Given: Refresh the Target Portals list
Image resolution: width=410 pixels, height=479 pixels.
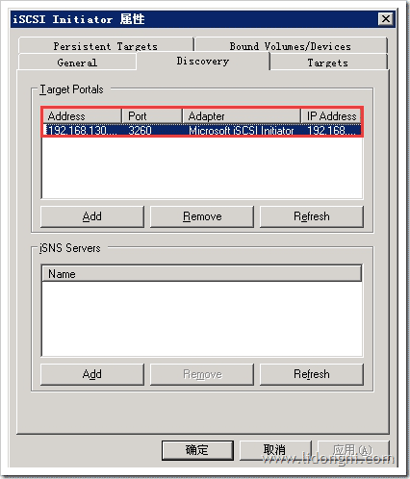Looking at the screenshot, I should click(312, 216).
